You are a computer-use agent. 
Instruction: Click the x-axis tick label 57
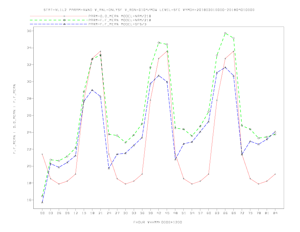point(200,213)
